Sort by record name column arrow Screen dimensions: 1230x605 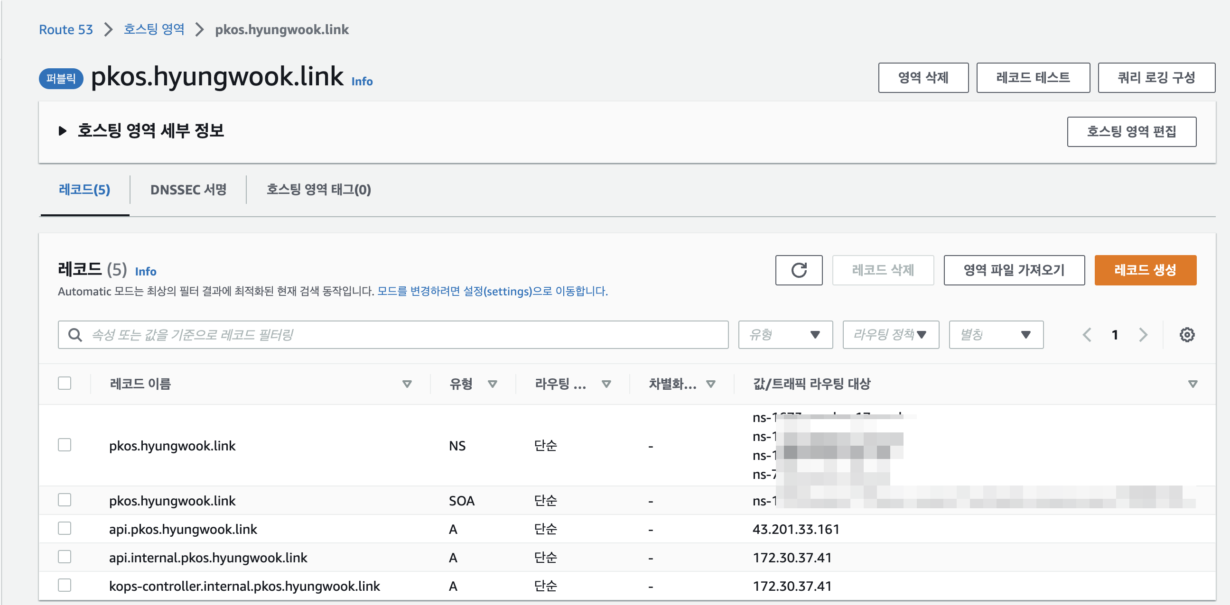pos(407,384)
